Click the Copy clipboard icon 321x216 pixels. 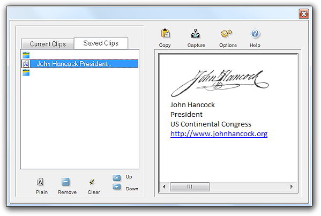(165, 34)
